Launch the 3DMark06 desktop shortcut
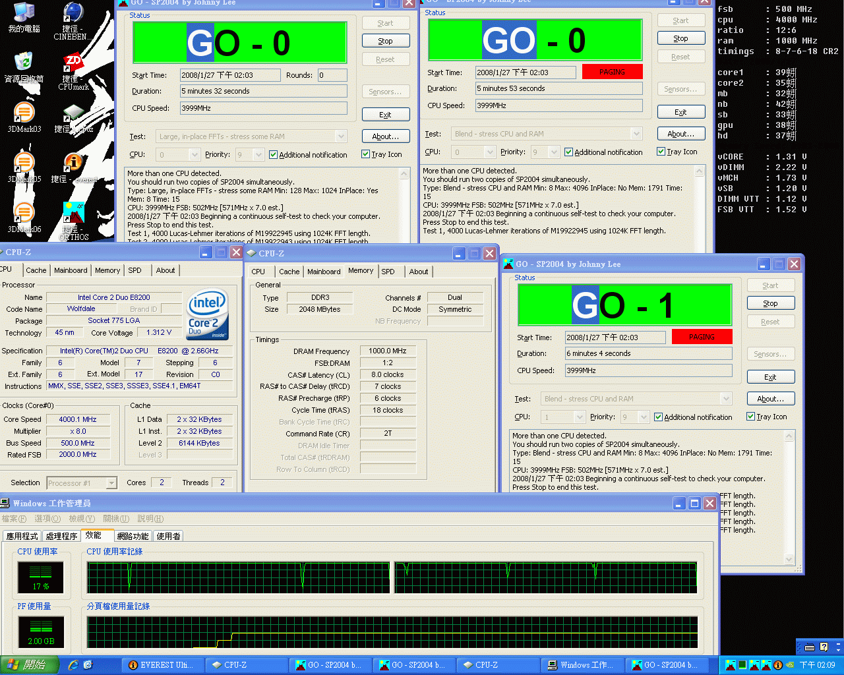844x675 pixels. (24, 218)
